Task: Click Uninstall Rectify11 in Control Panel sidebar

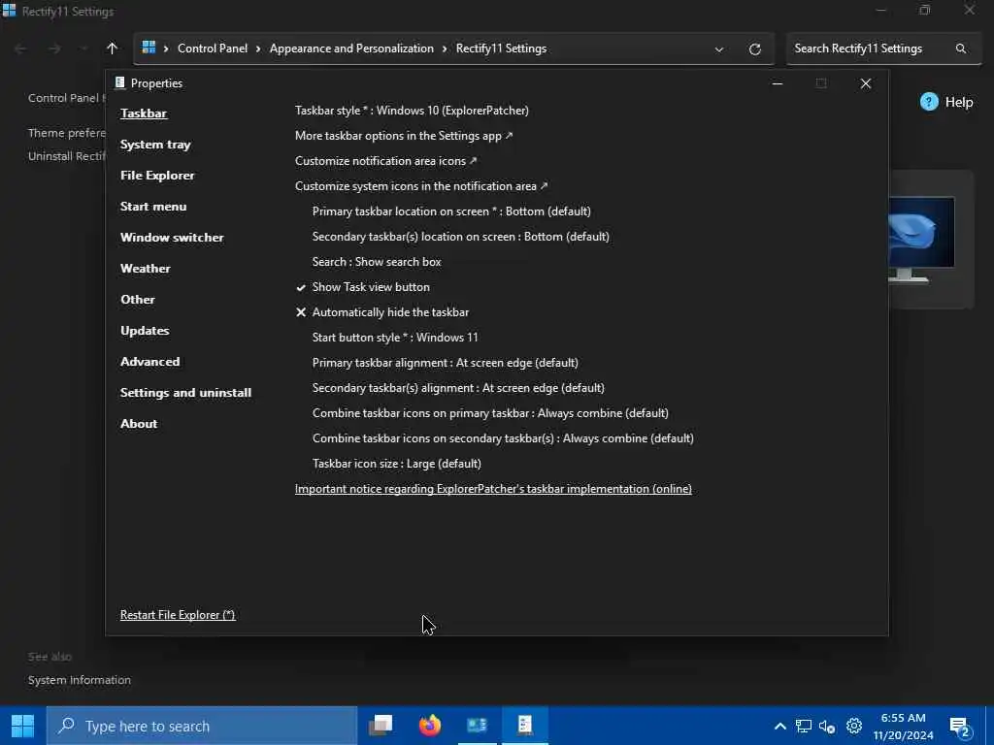Action: click(x=67, y=156)
